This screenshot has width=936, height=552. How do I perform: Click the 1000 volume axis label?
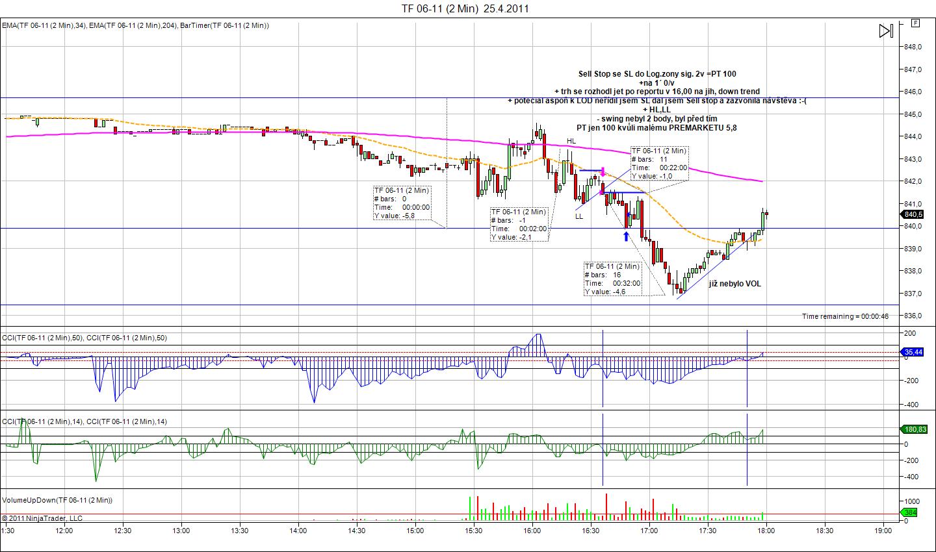(911, 501)
